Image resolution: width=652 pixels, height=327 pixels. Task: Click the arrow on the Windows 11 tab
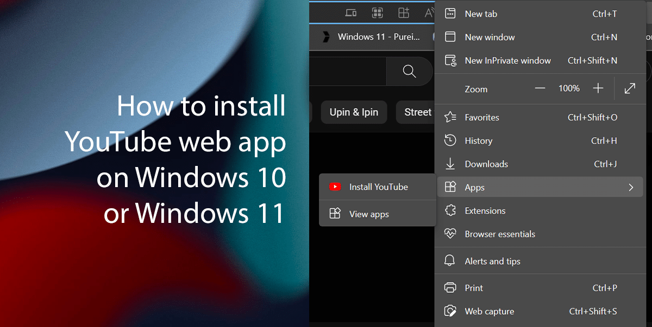click(326, 37)
